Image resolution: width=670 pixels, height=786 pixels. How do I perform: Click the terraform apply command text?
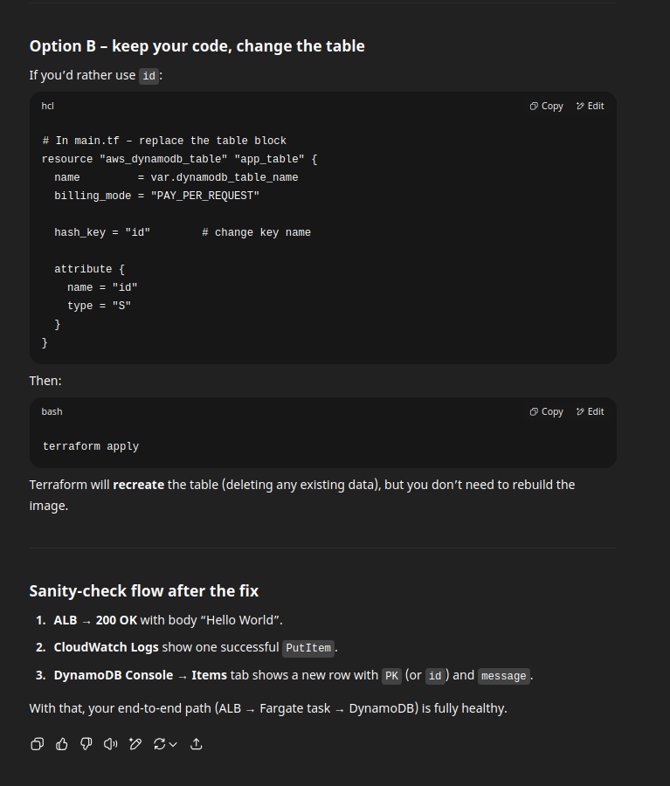tap(91, 446)
